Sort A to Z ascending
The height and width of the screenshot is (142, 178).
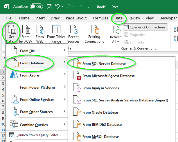click(x=176, y=29)
